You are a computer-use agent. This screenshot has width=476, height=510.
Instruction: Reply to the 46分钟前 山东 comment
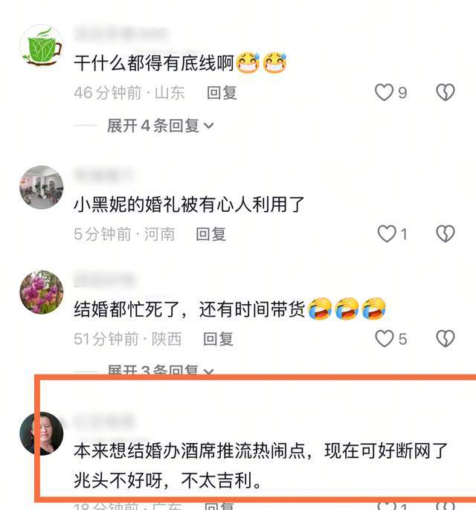222,93
